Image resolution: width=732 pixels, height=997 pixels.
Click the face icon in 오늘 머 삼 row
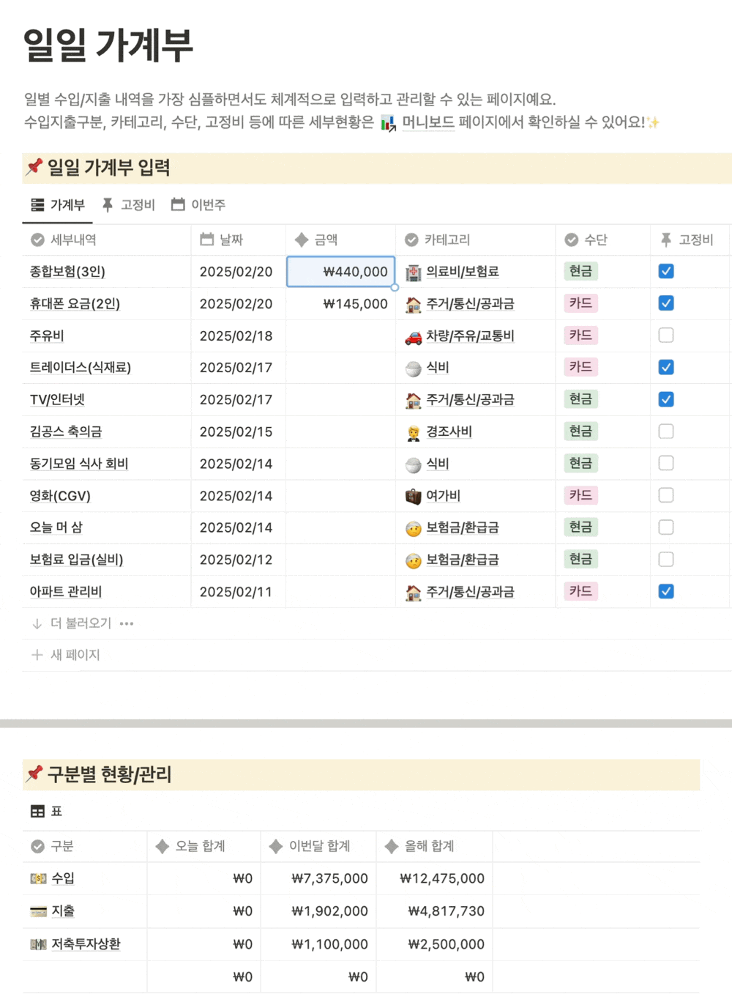pyautogui.click(x=414, y=529)
